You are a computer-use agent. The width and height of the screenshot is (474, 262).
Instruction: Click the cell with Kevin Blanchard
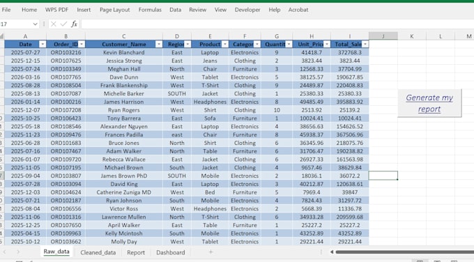point(123,52)
